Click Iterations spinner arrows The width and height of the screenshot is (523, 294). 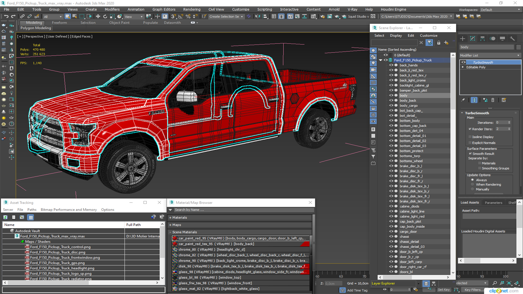(509, 123)
